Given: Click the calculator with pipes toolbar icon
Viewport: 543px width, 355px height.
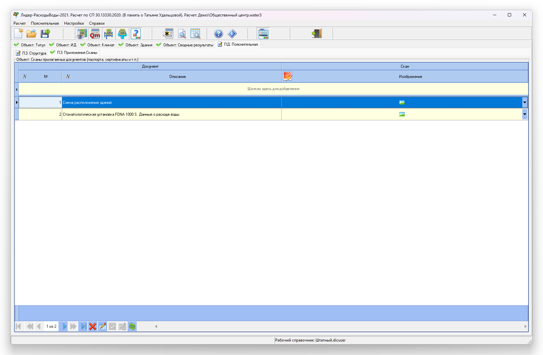Looking at the screenshot, I should [108, 34].
